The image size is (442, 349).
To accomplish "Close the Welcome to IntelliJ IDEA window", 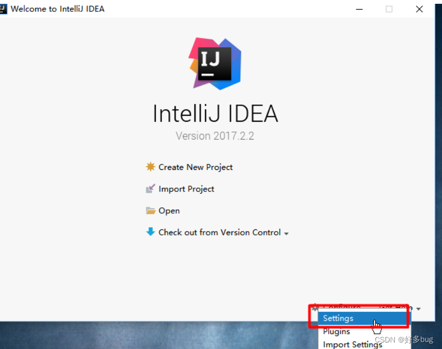I will click(419, 9).
